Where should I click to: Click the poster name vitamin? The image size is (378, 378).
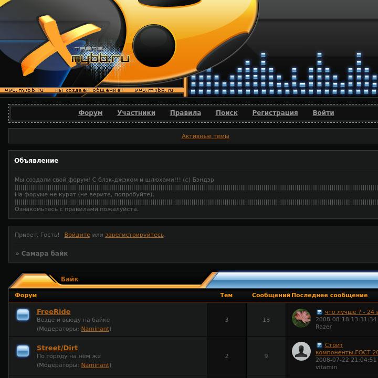tap(326, 367)
